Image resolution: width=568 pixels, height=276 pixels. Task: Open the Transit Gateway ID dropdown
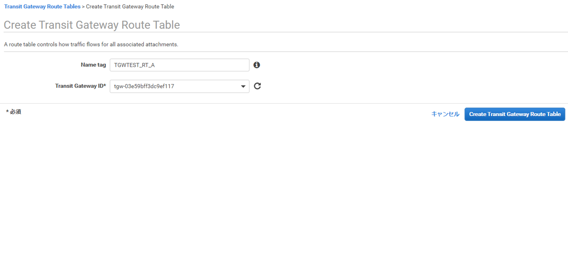coord(180,86)
